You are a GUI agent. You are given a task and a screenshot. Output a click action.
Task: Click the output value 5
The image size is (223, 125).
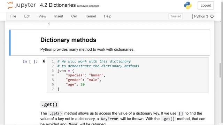pos(49,24)
